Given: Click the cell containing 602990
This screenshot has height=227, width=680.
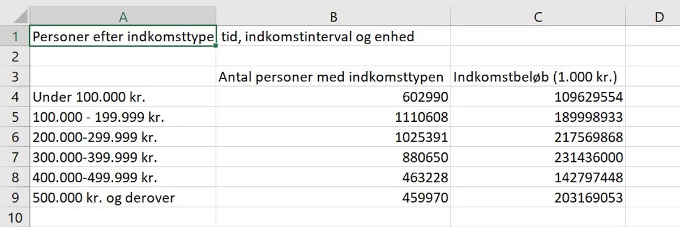Looking at the screenshot, I should [334, 96].
